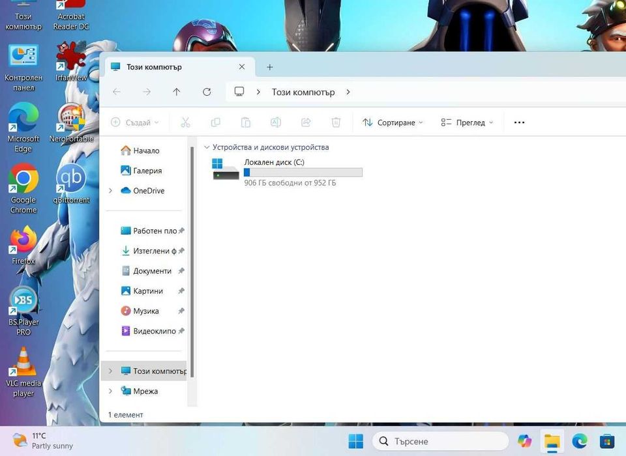Click the '1 елемент' status bar text
This screenshot has width=626, height=456.
coord(125,415)
